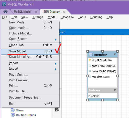Image resolution: width=129 pixels, height=118 pixels.
Task: Collapse member table columns with header arrow
Action: click(x=115, y=54)
